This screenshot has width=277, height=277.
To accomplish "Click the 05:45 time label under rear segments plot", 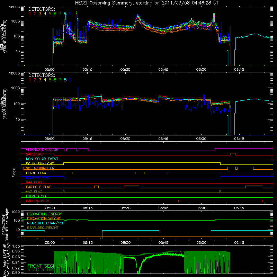I will pos(163,139).
